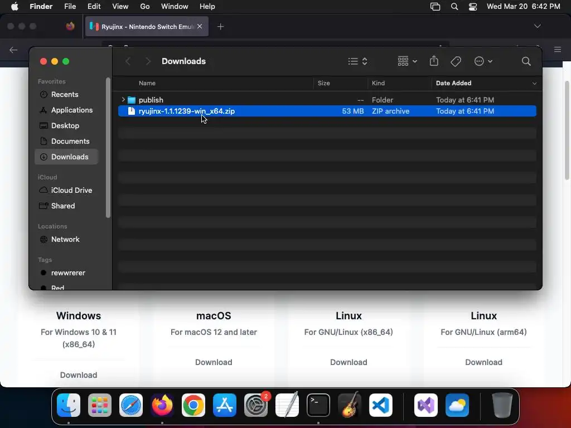
Task: Expand the publish folder disclosure triangle
Action: [x=123, y=100]
